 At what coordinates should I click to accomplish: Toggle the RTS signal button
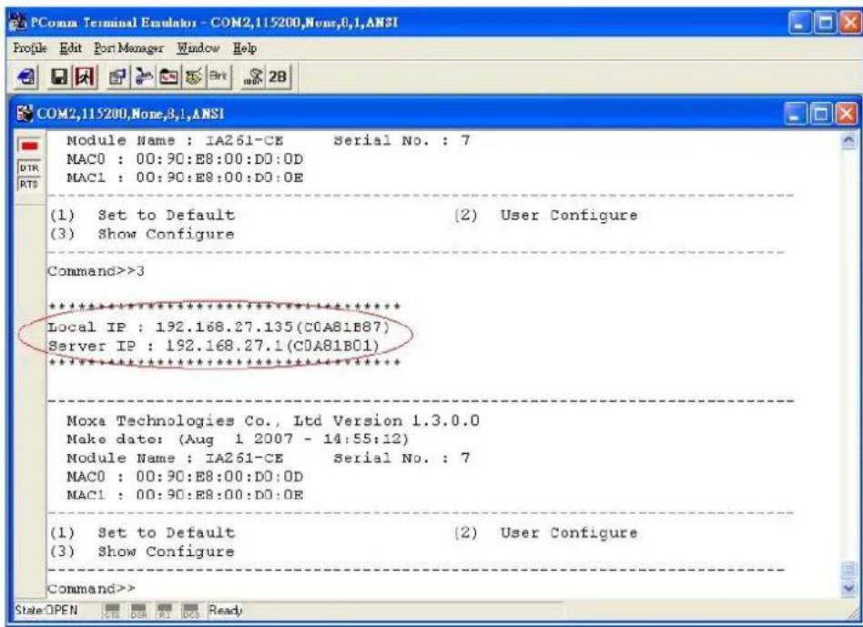click(x=28, y=184)
